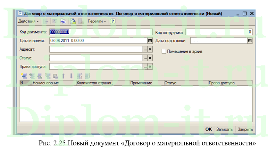The height and width of the screenshot is (152, 268).
Task: Open calendar for Дата подготовки field
Action: 250,41
